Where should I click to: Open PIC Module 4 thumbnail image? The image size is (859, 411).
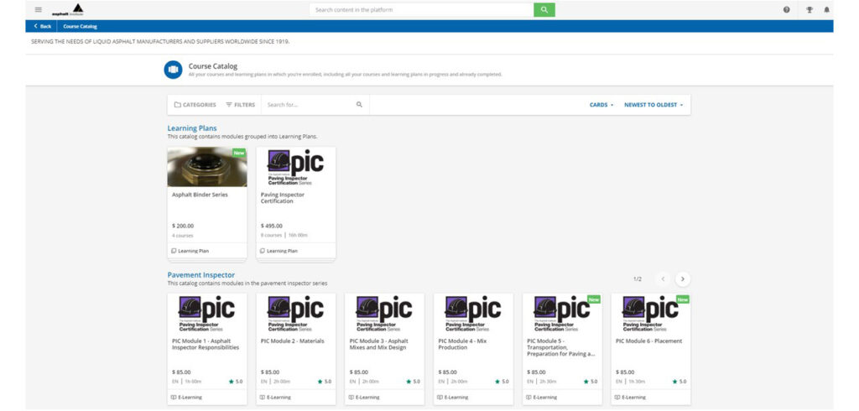coord(473,314)
